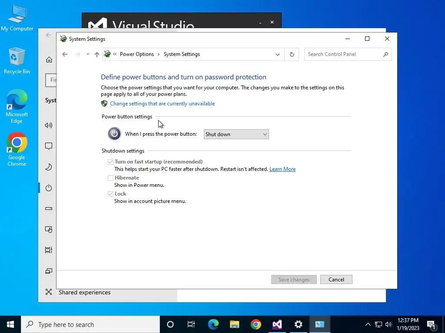445x333 pixels.
Task: Toggle Turn on fast startup checkbox
Action: point(110,162)
